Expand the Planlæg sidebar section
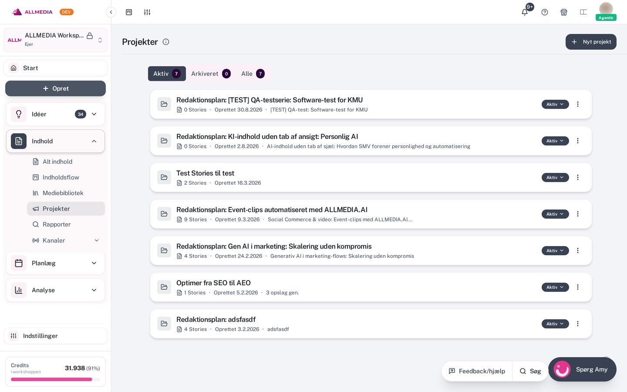The height and width of the screenshot is (392, 627). coord(55,263)
